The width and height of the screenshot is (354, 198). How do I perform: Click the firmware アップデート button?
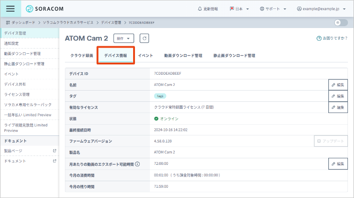tap(331, 141)
